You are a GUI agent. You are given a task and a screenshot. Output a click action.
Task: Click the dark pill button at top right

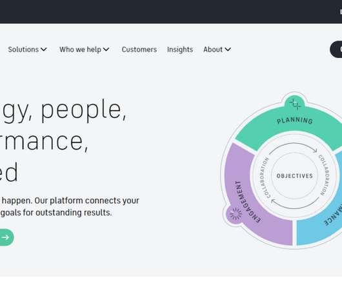(336, 49)
